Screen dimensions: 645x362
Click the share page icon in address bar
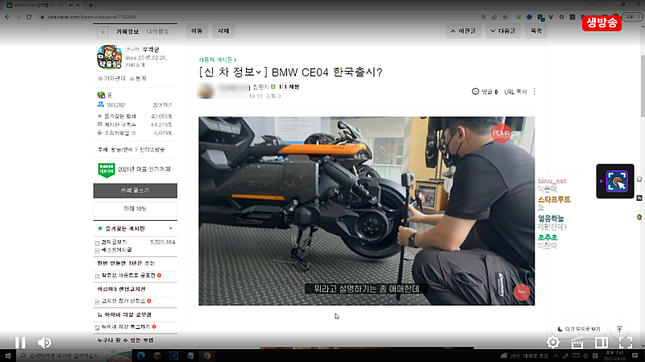494,17
